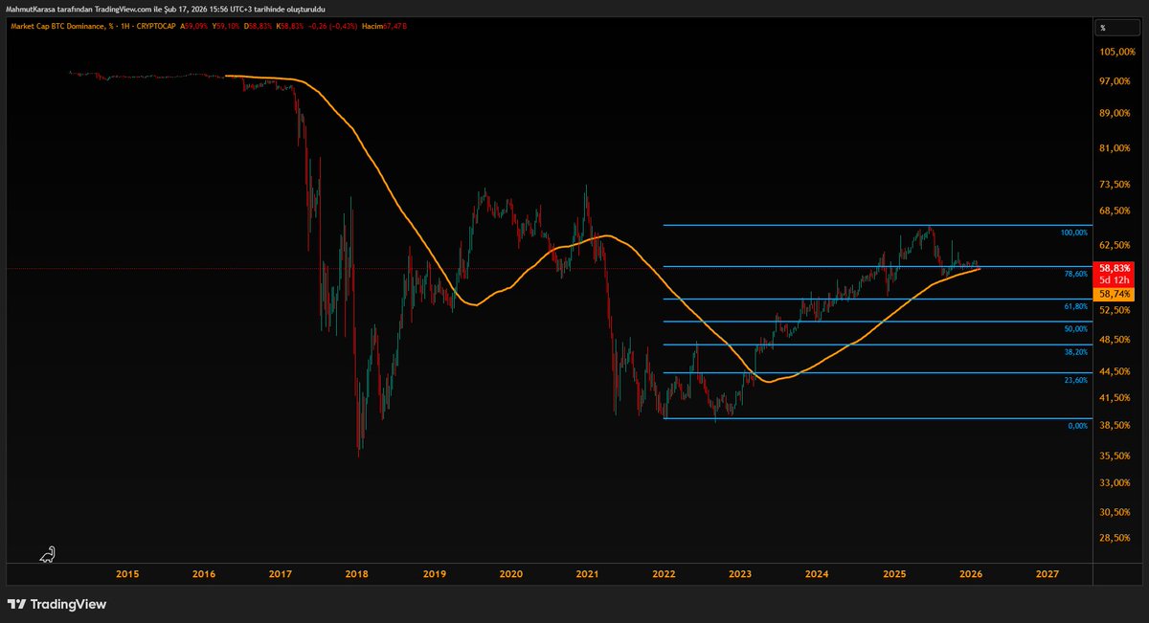Click the 2017 year label on time axis
The image size is (1149, 623).
[281, 574]
